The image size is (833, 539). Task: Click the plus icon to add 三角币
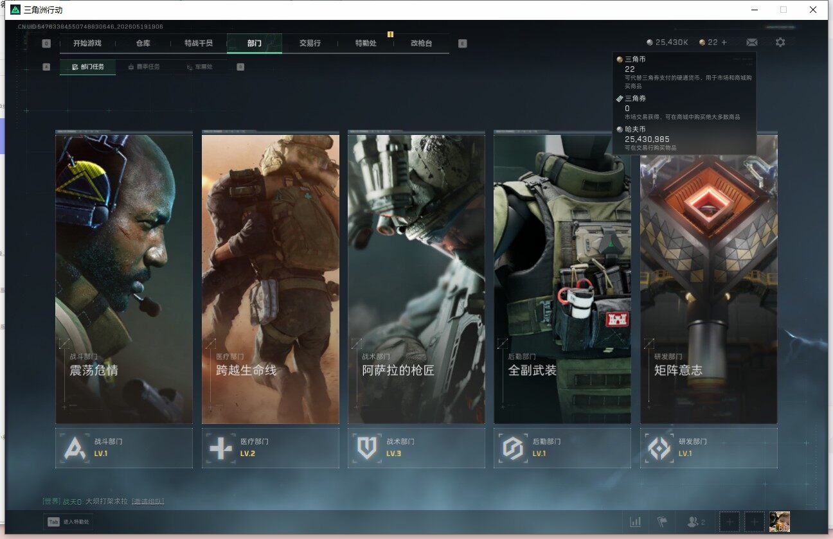pyautogui.click(x=724, y=42)
